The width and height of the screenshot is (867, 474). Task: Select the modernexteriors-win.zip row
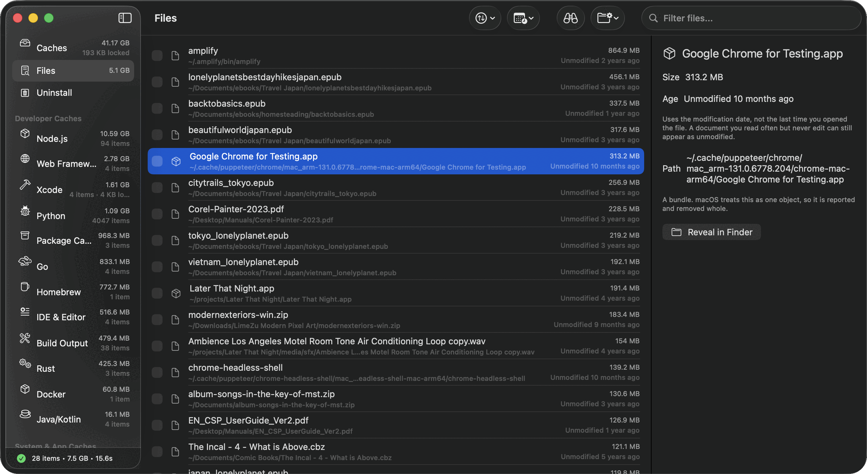[396, 320]
